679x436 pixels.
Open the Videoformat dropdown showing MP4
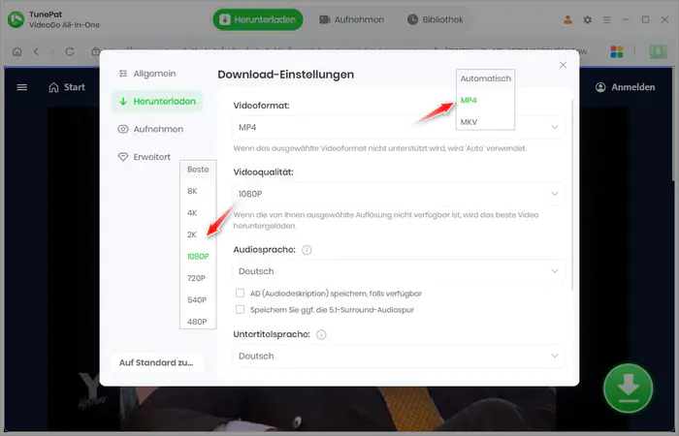coord(399,127)
